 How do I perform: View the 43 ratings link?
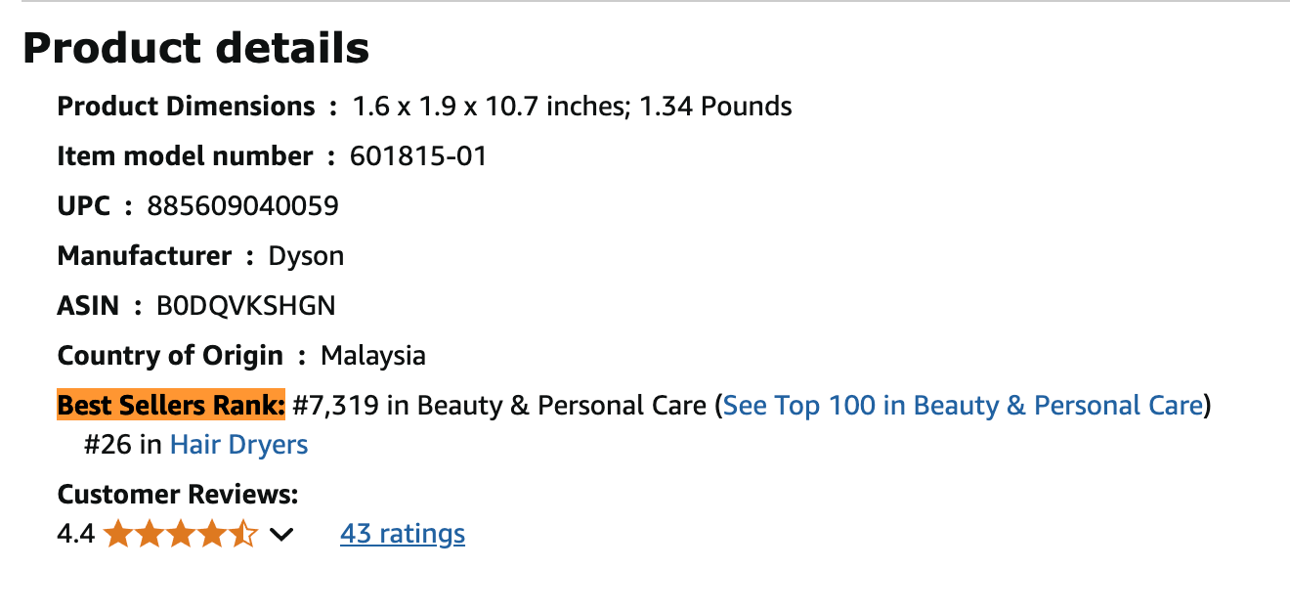[402, 533]
